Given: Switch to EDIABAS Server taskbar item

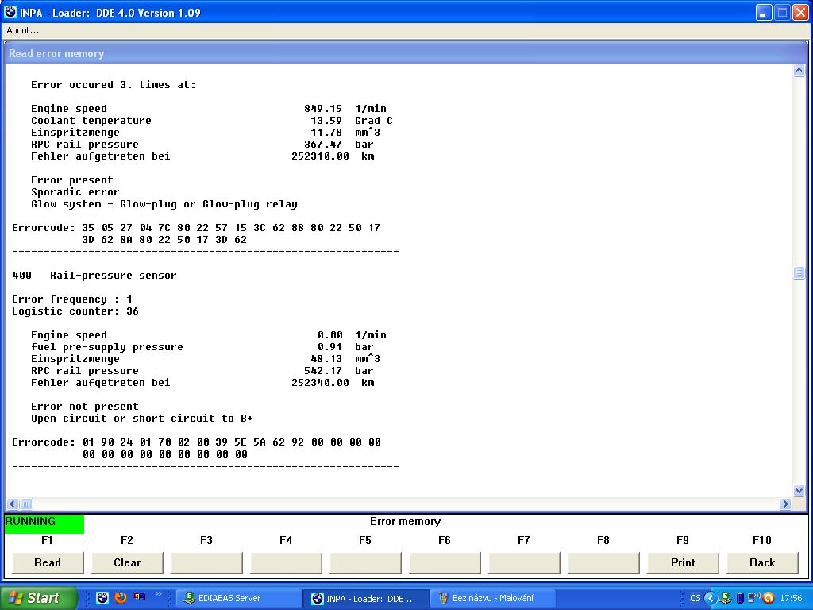Looking at the screenshot, I should pyautogui.click(x=238, y=598).
